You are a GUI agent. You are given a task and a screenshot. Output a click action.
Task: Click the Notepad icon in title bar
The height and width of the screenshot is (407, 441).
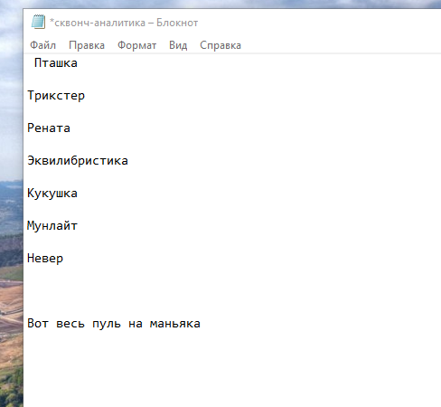(38, 22)
